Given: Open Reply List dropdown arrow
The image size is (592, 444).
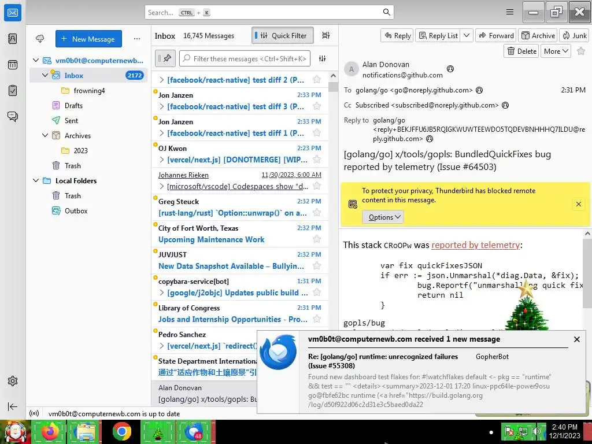Looking at the screenshot, I should click(467, 35).
